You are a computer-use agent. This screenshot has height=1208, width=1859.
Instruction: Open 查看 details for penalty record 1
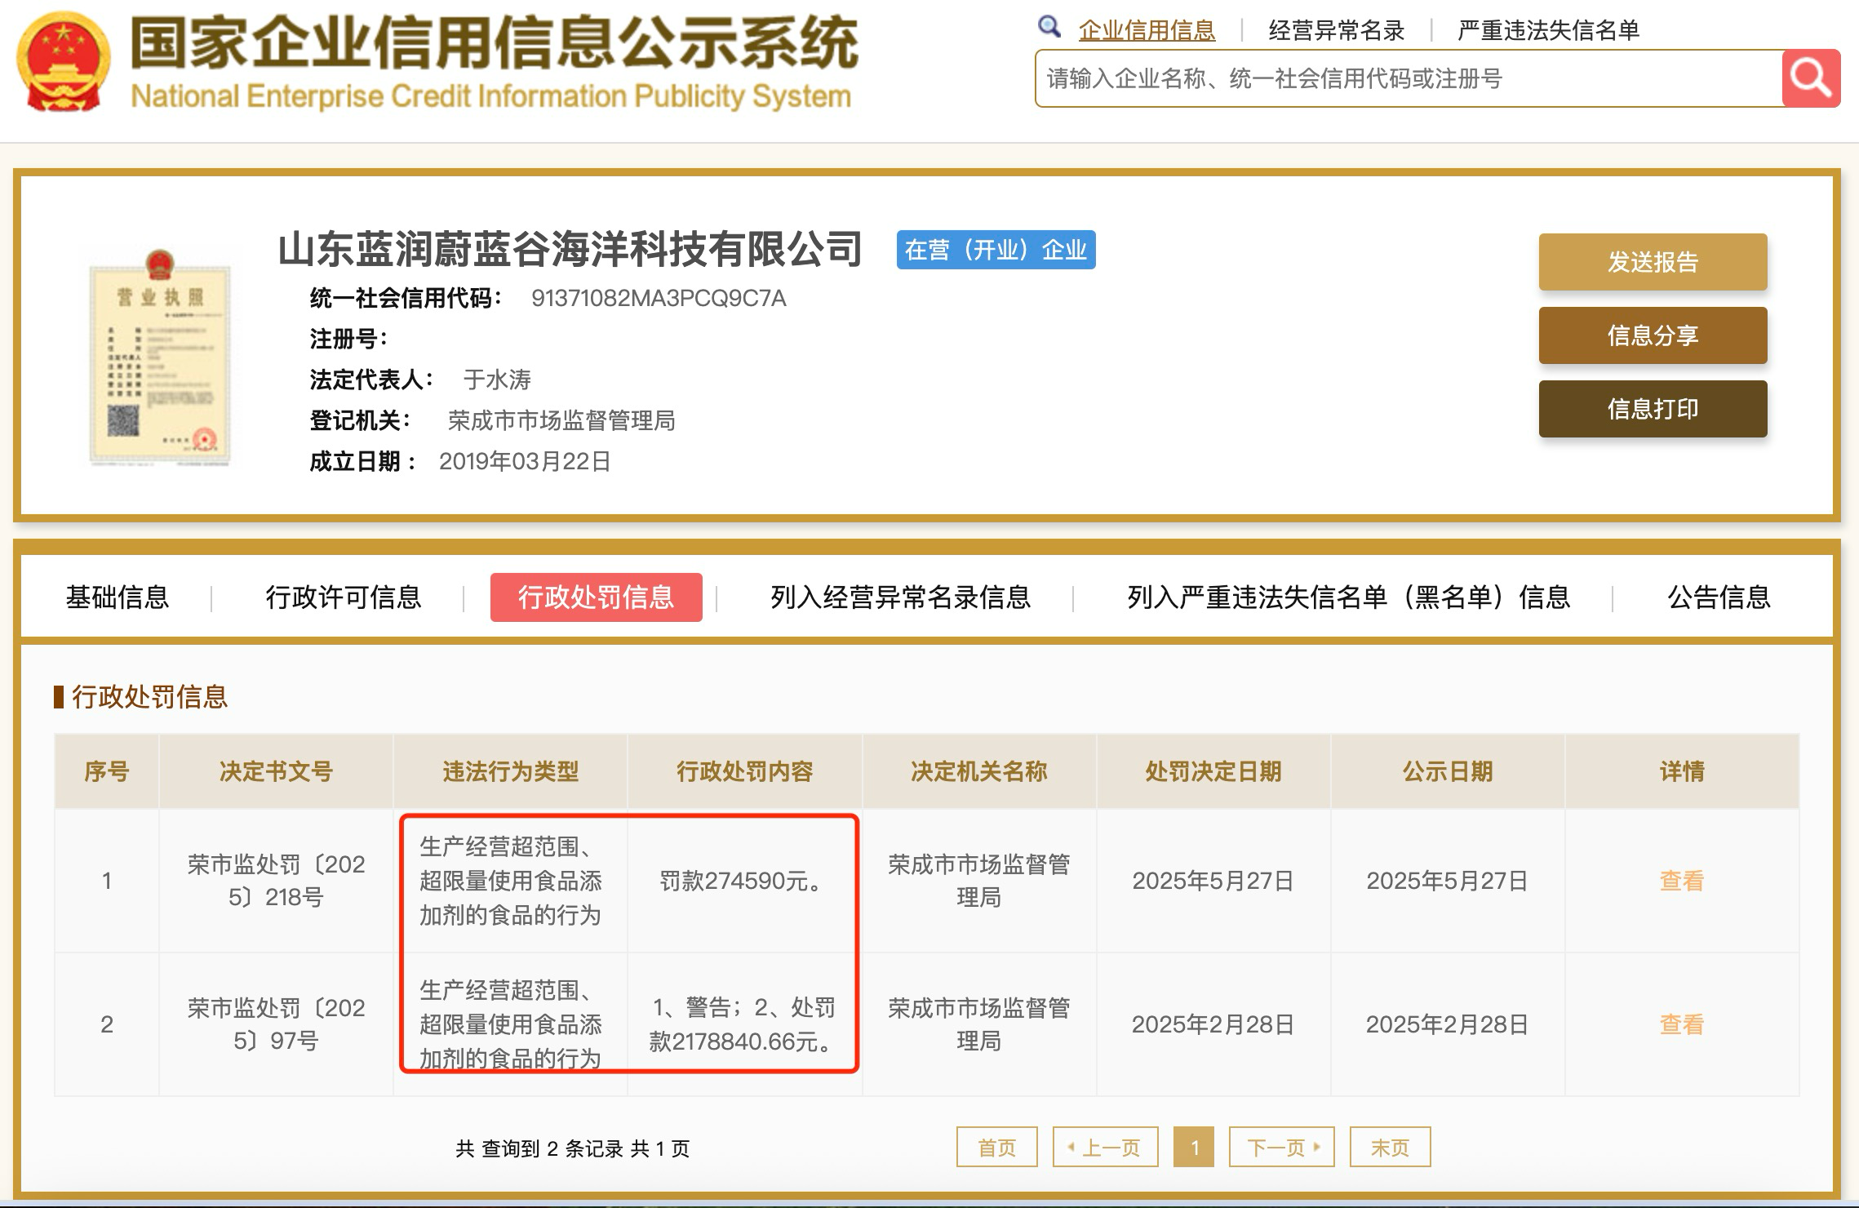[x=1682, y=881]
